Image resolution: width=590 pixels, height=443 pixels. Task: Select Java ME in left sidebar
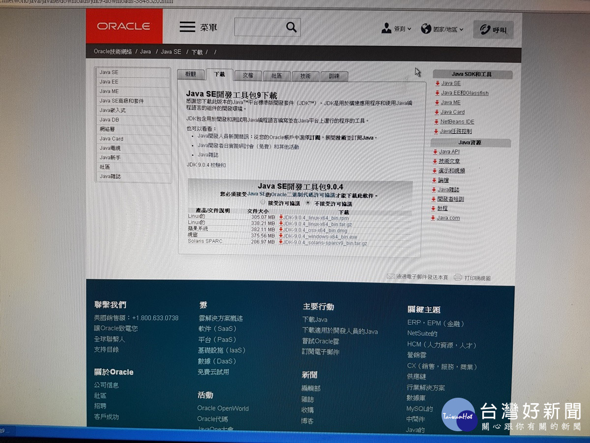tap(109, 91)
